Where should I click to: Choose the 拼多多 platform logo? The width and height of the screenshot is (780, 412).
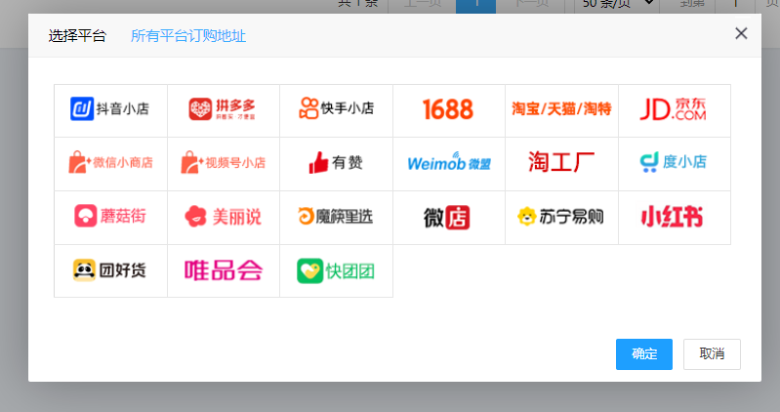pos(224,109)
